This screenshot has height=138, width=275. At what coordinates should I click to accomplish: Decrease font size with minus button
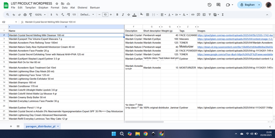99,15
